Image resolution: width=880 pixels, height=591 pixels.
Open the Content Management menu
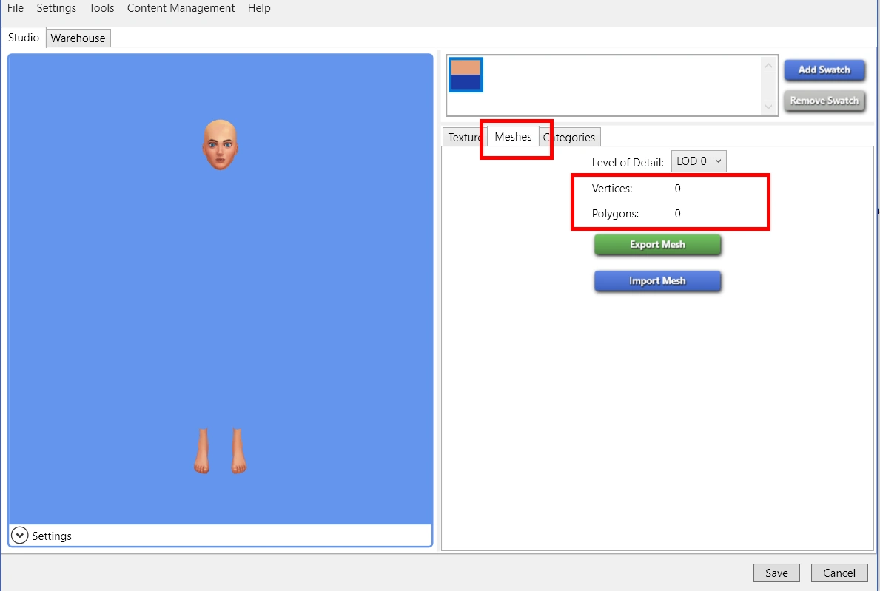(x=181, y=8)
